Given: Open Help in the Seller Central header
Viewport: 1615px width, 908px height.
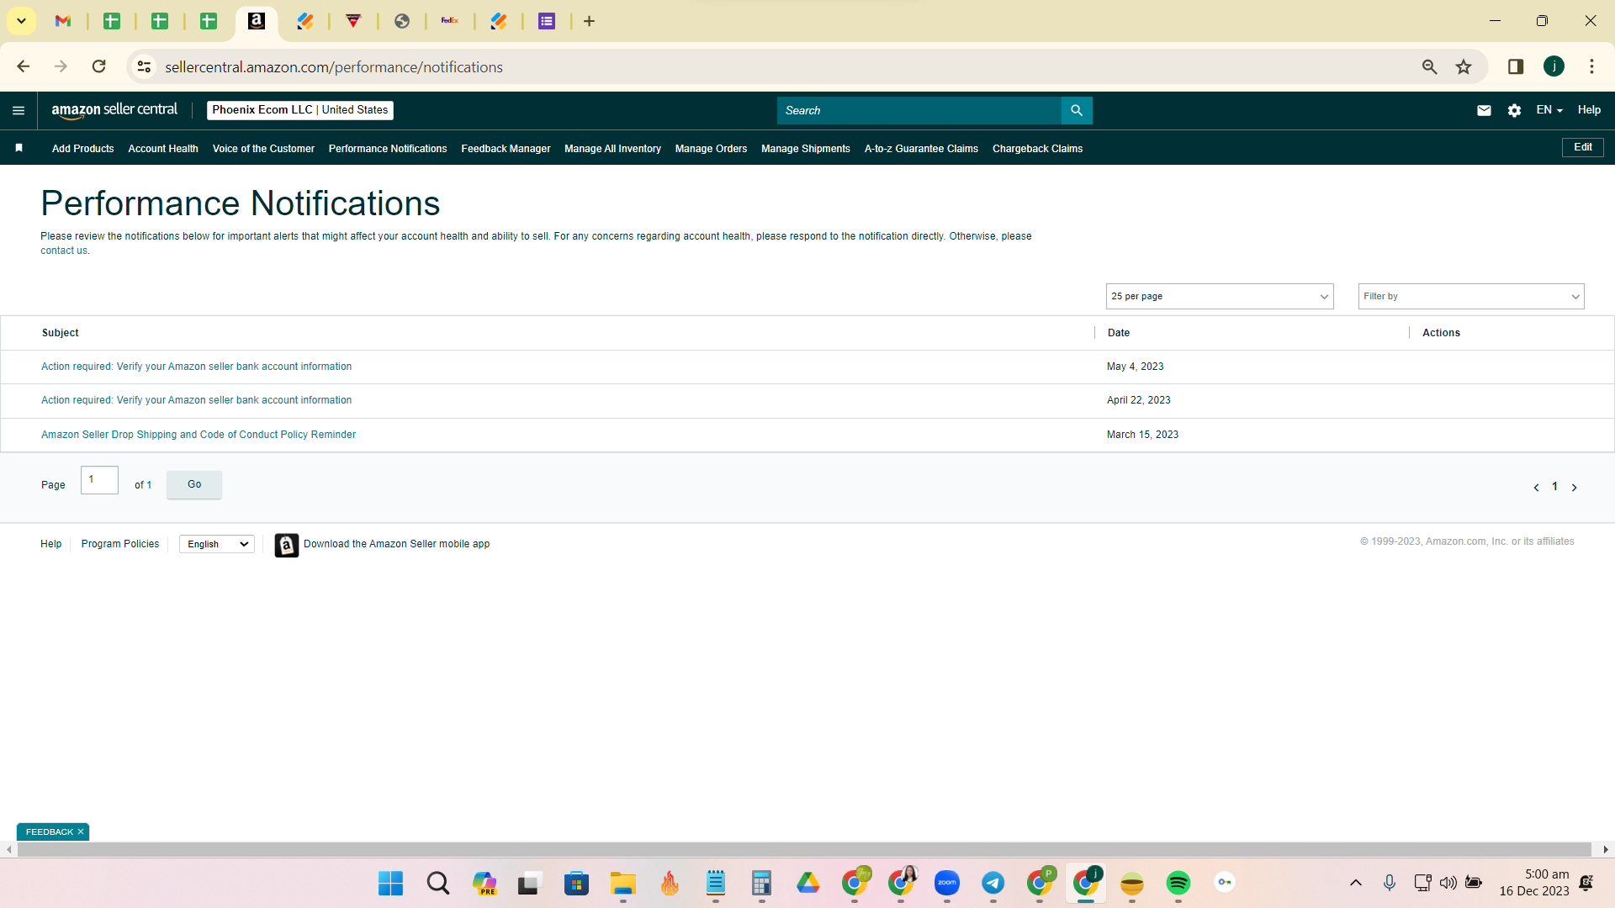Looking at the screenshot, I should click(1589, 110).
